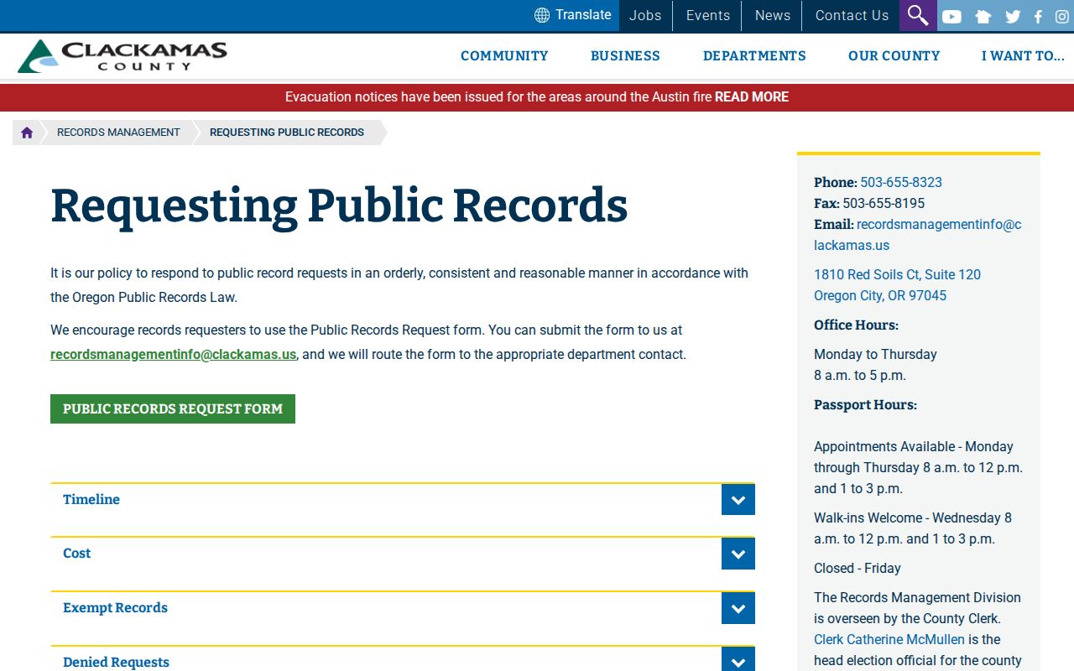Open the site search magnifier
Screen dimensions: 1074x671
(918, 15)
